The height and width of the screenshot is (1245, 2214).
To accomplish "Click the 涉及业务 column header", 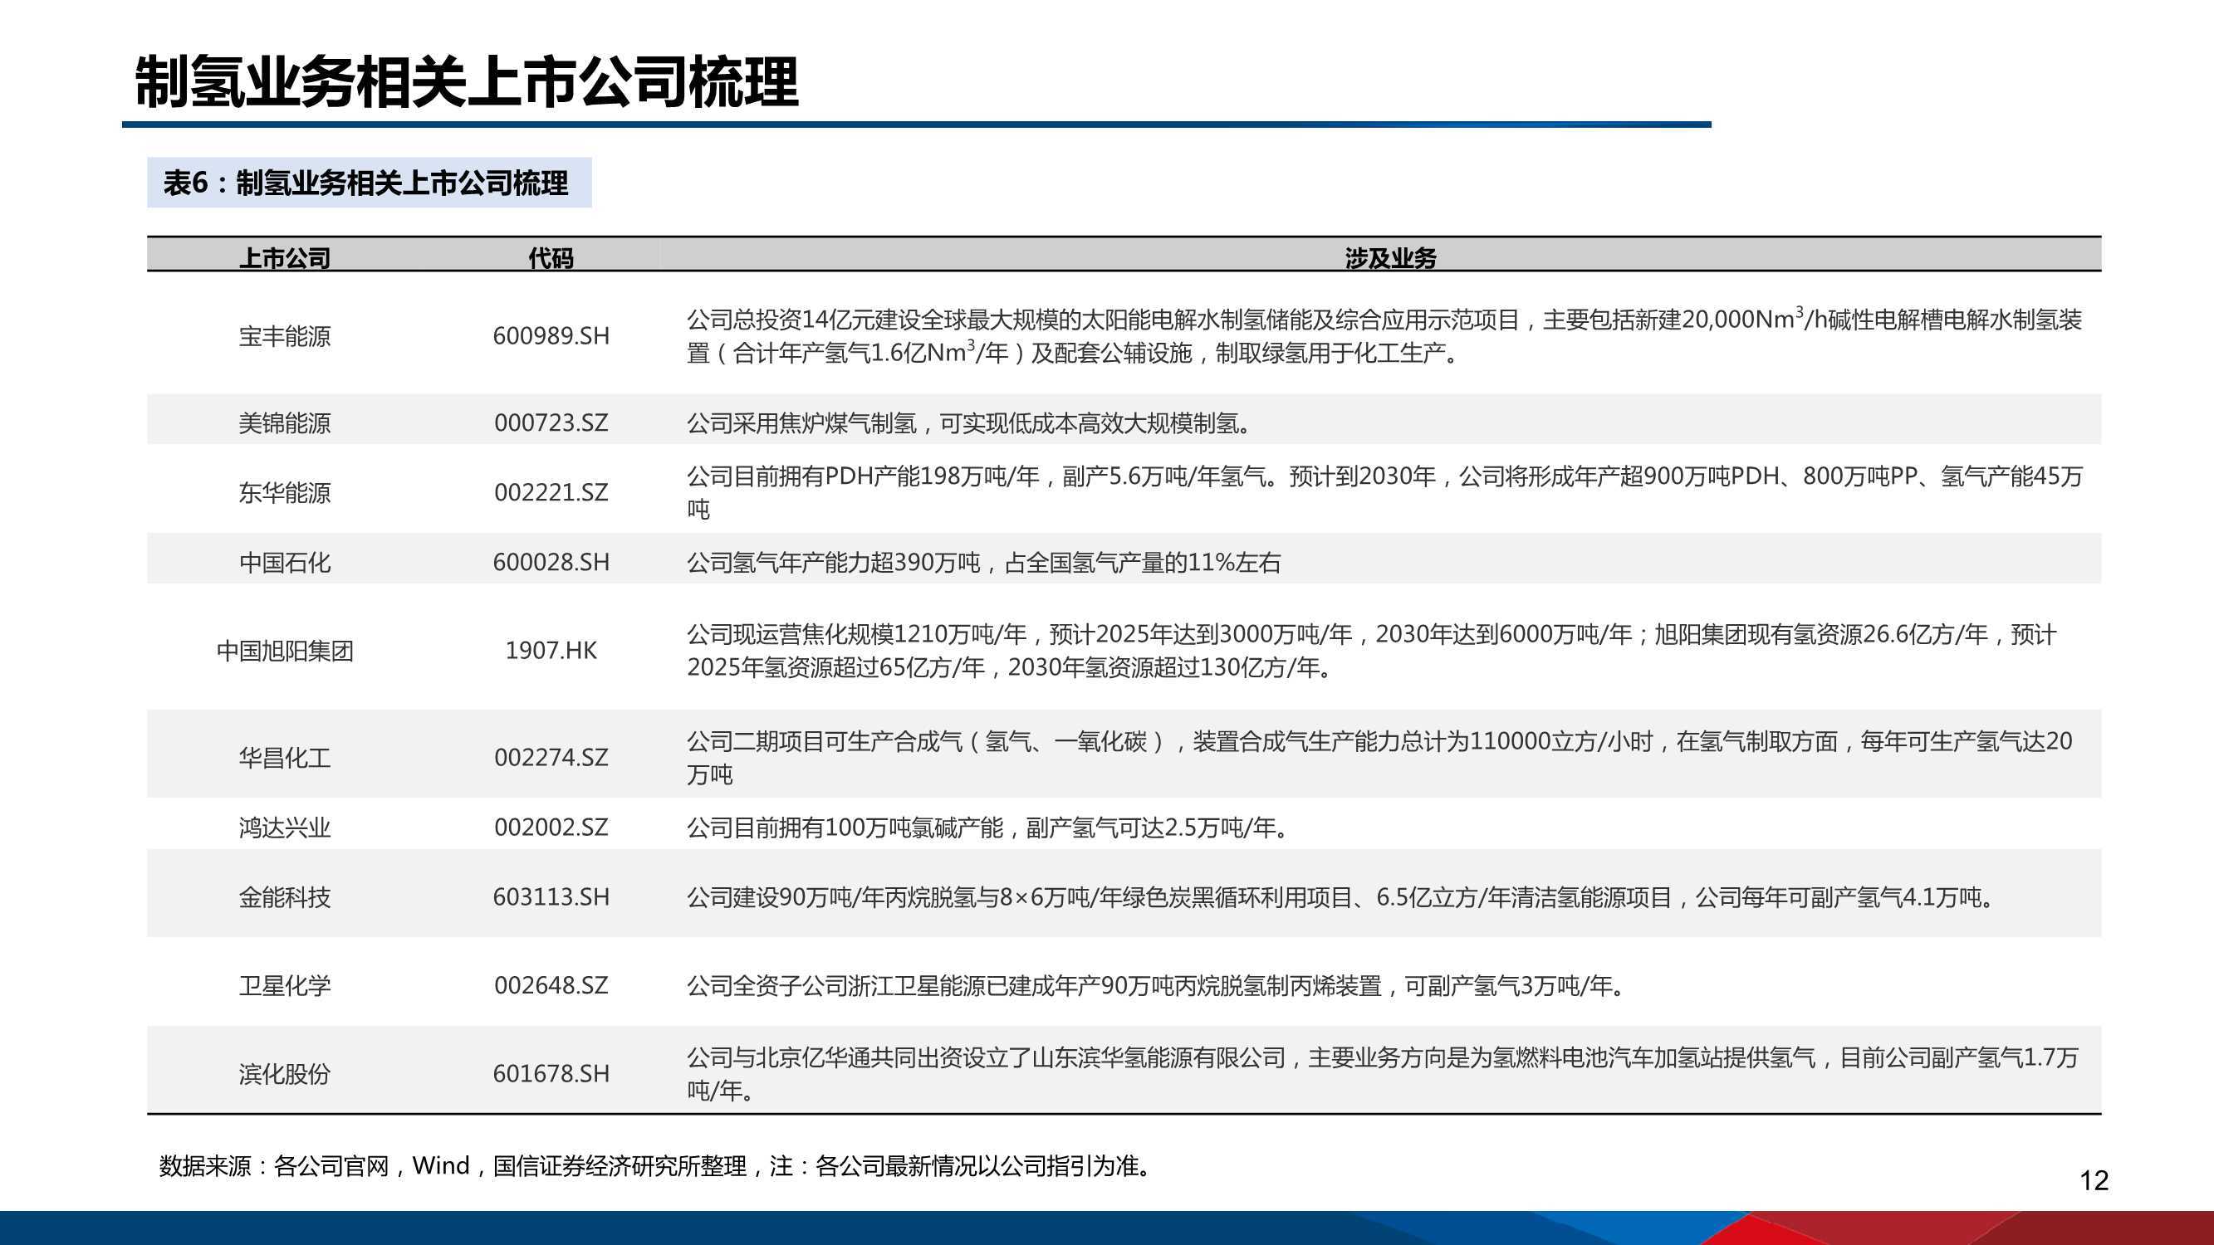I will pos(1391,258).
